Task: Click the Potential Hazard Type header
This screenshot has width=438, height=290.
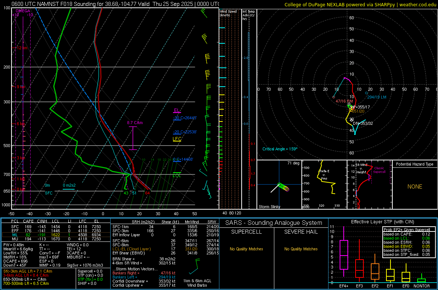Action: (415, 164)
